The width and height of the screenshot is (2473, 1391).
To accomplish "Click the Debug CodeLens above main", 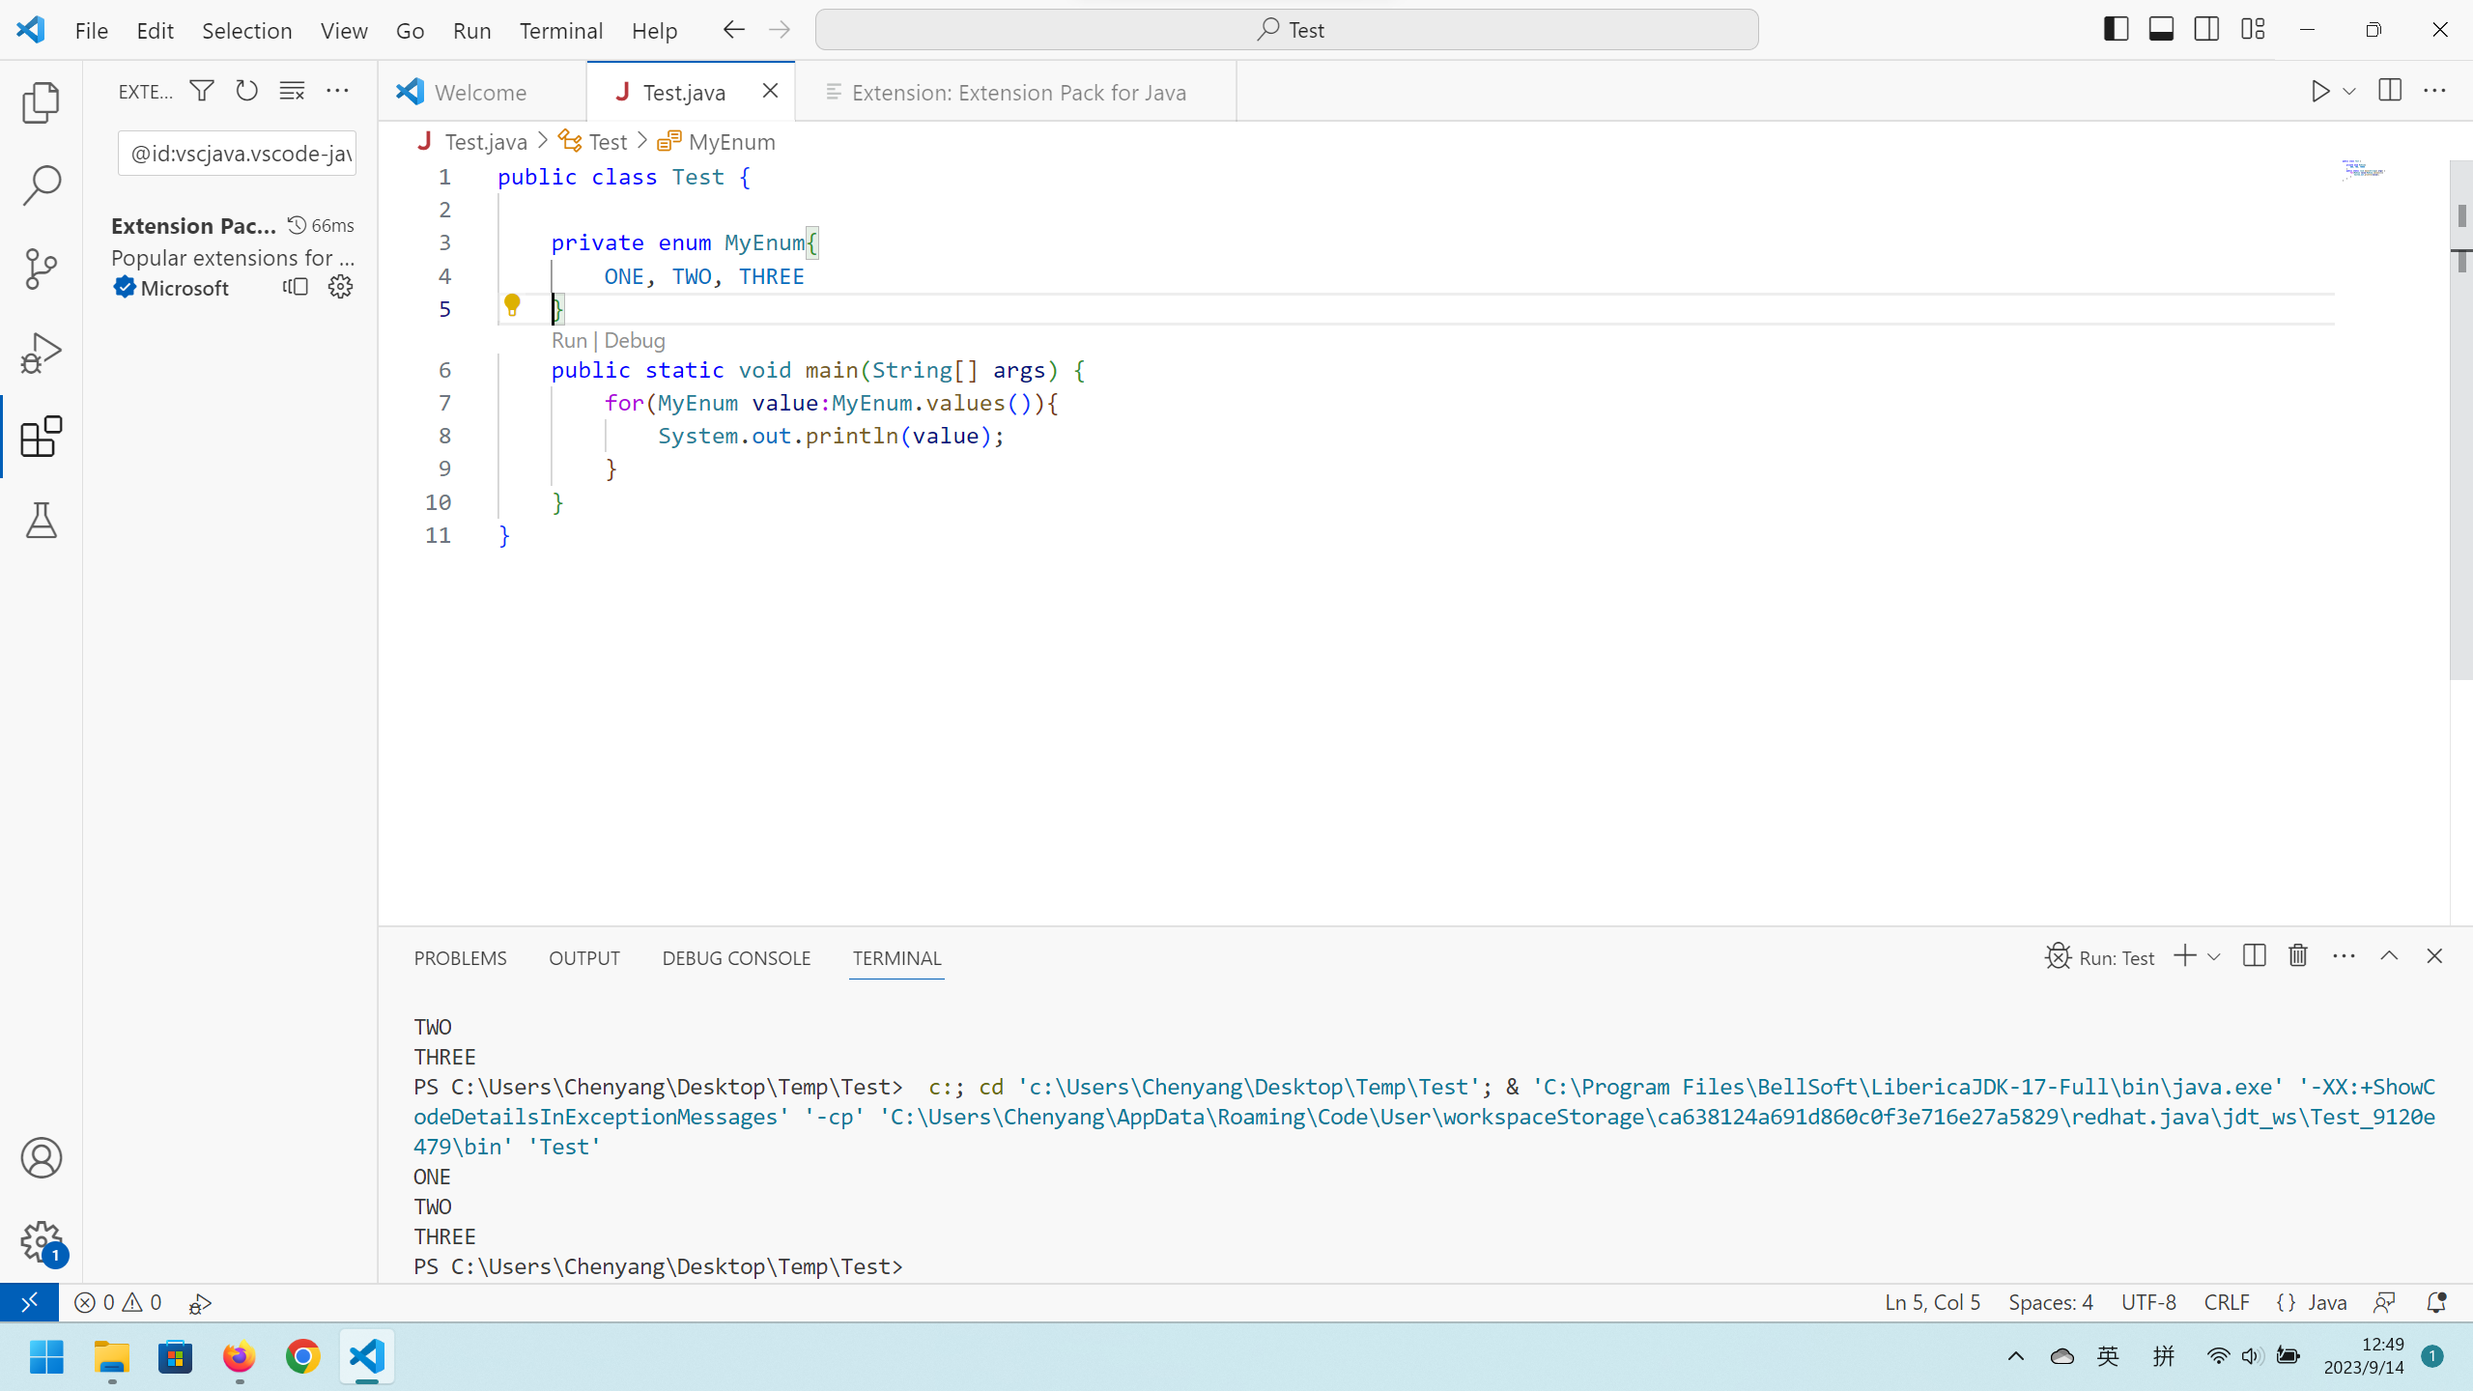I will tap(634, 340).
